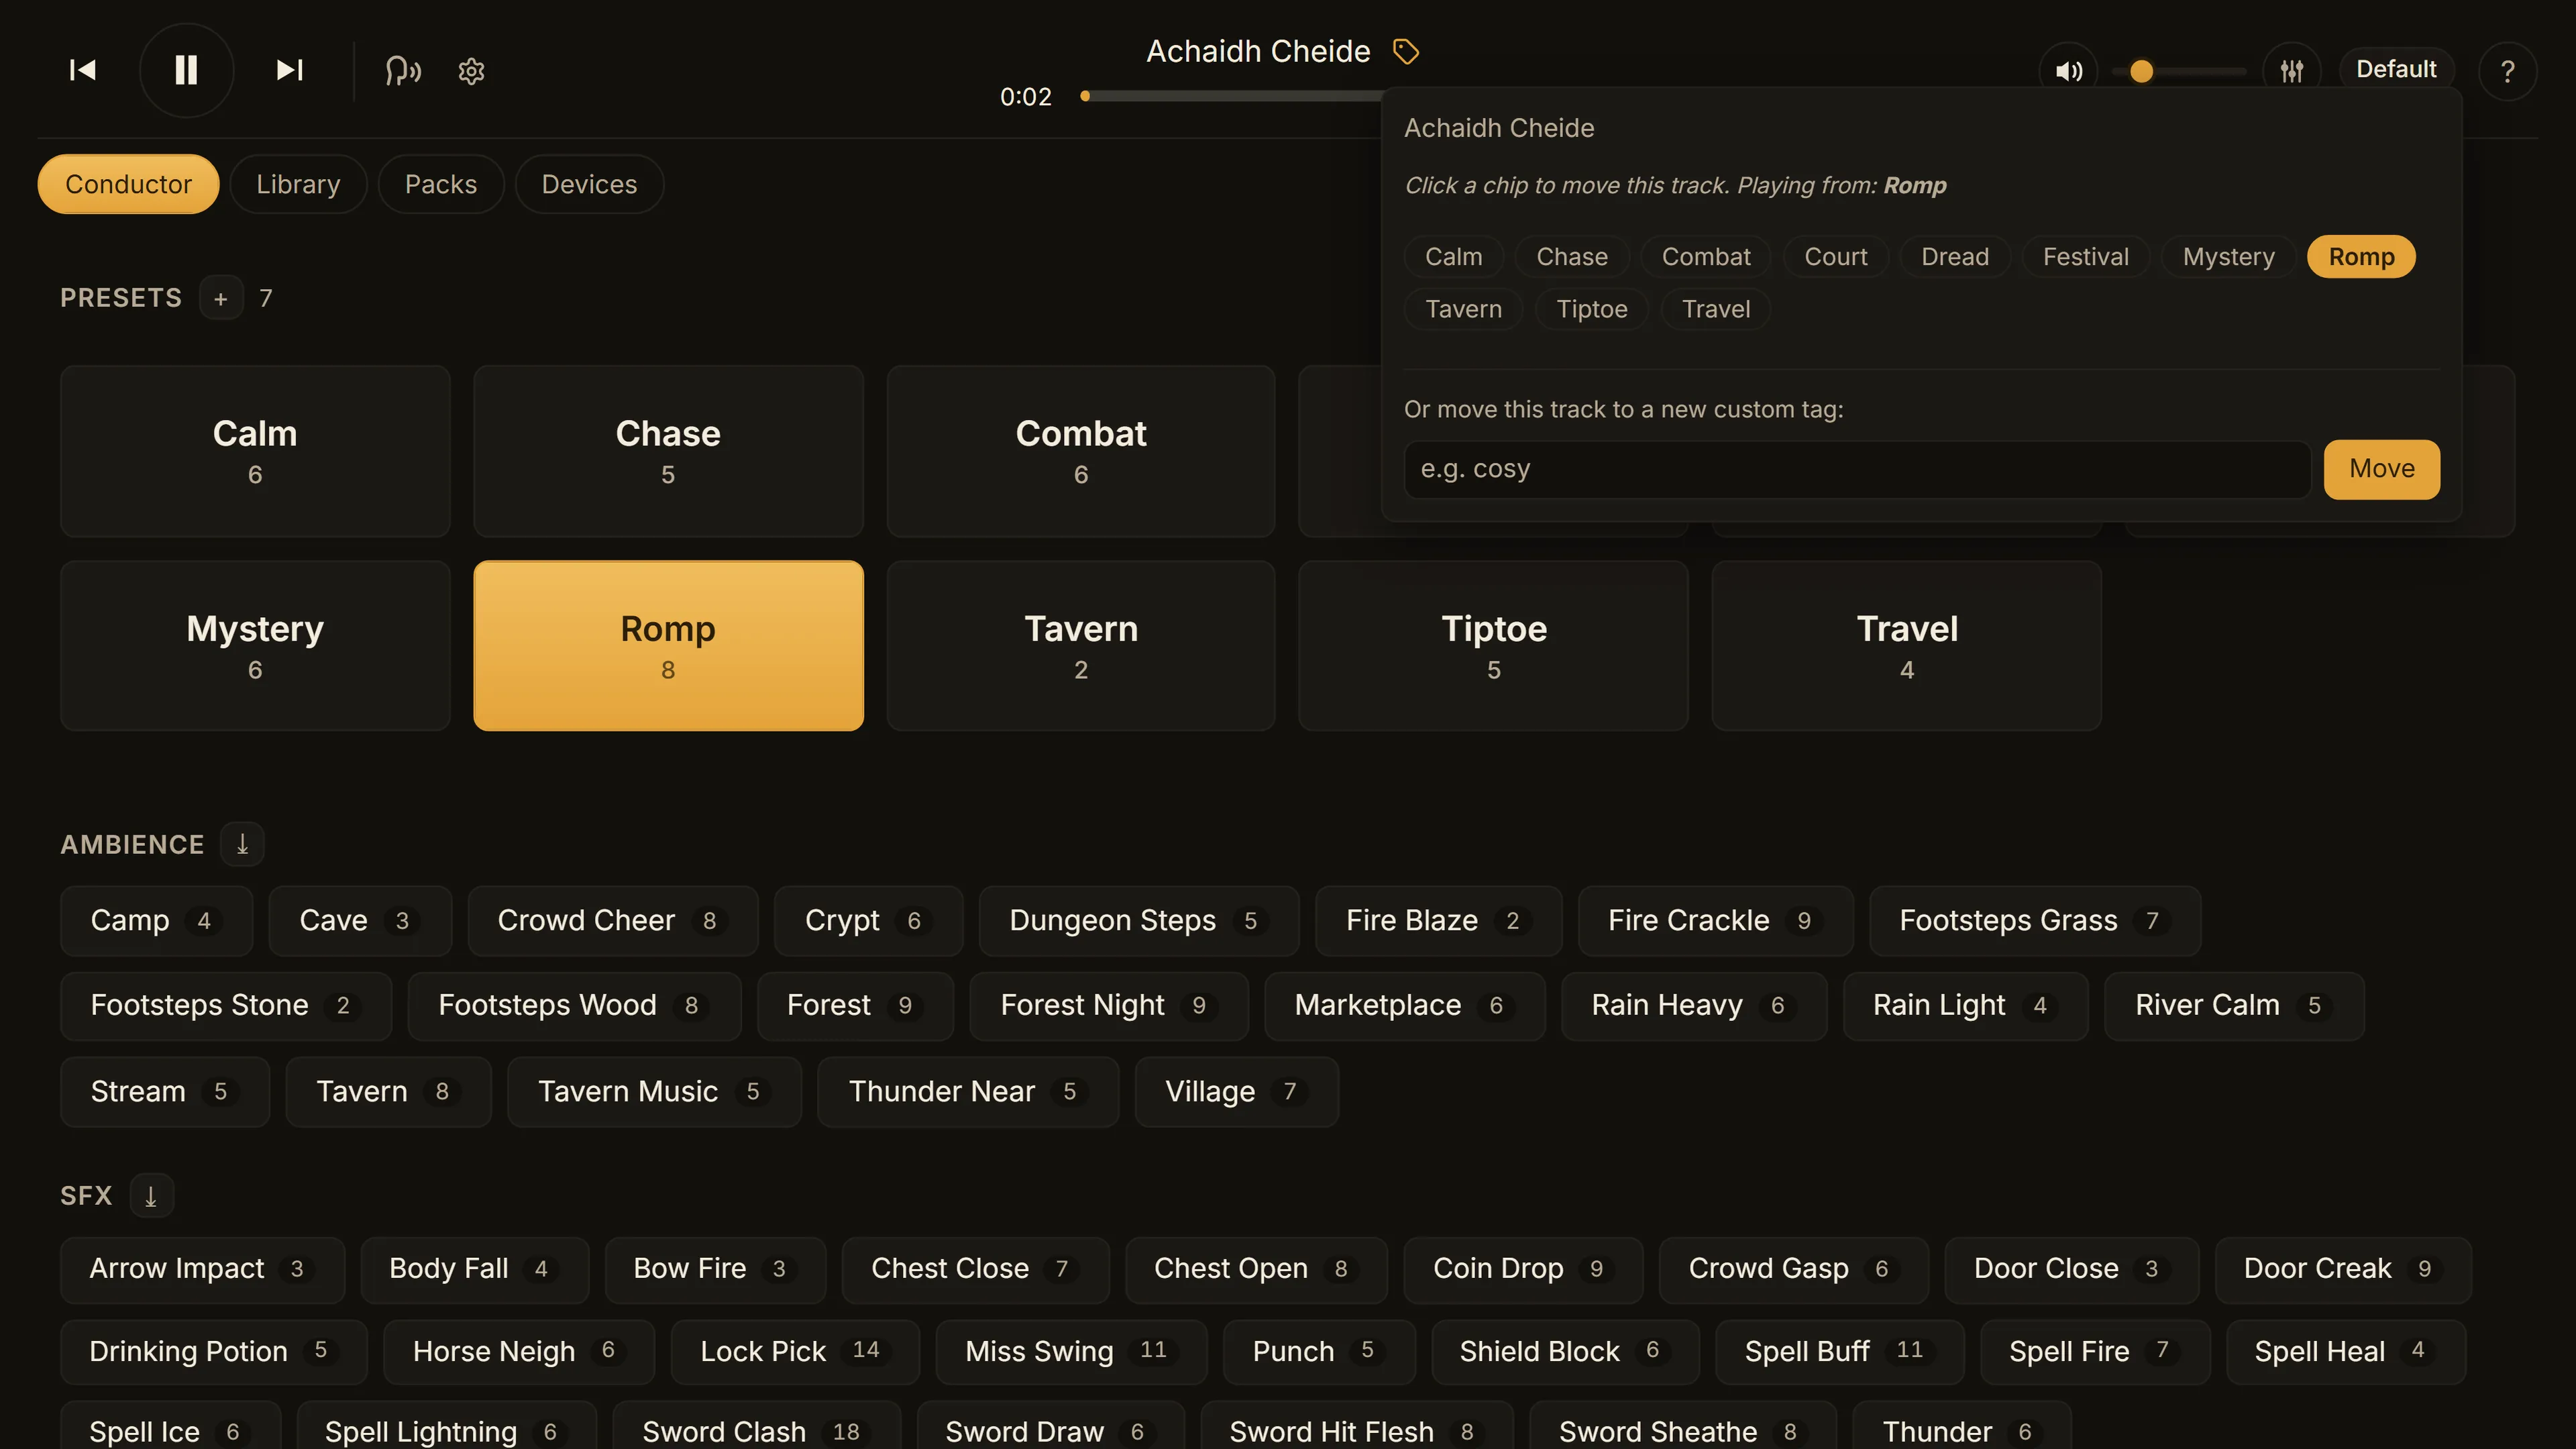2576x1449 pixels.
Task: Move track to the Court chip
Action: pos(1836,257)
